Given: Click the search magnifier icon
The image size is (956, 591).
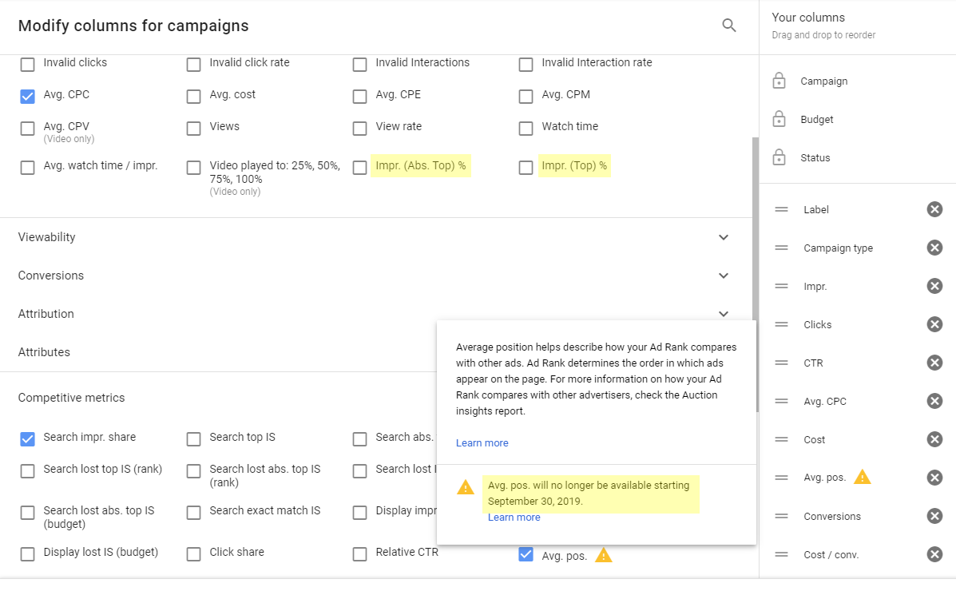Looking at the screenshot, I should [x=728, y=26].
